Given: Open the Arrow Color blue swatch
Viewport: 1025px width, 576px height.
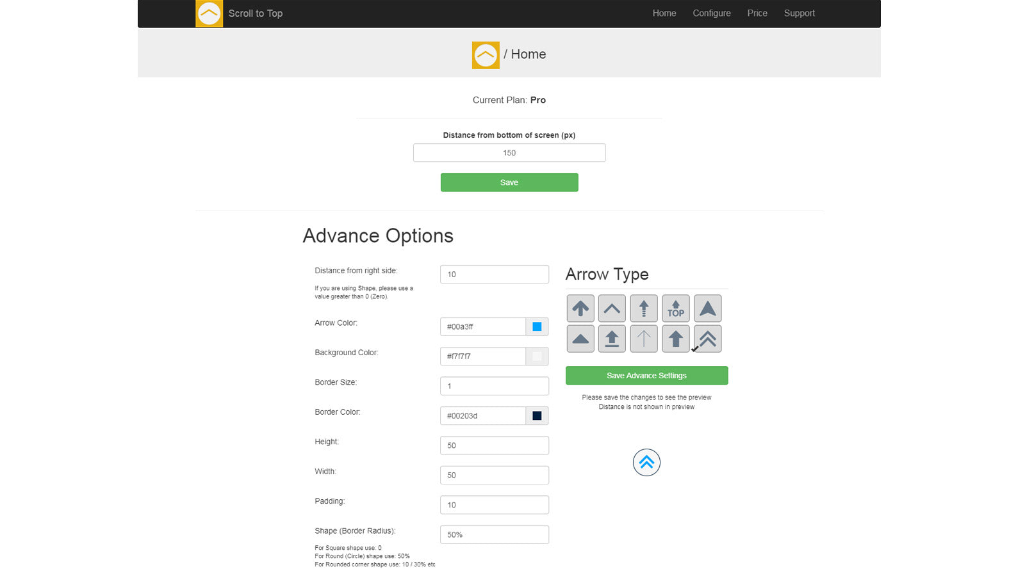Looking at the screenshot, I should (x=537, y=326).
